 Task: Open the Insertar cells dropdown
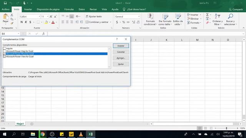point(200,15)
